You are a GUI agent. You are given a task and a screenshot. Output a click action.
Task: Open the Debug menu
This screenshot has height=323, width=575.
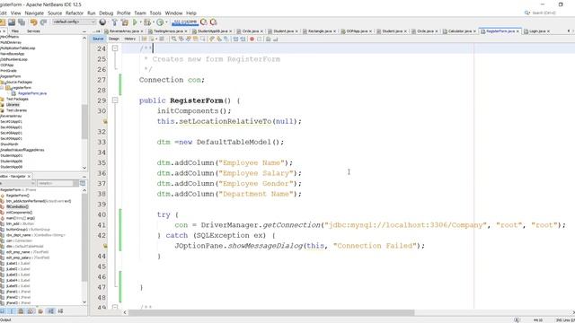[x=106, y=13]
